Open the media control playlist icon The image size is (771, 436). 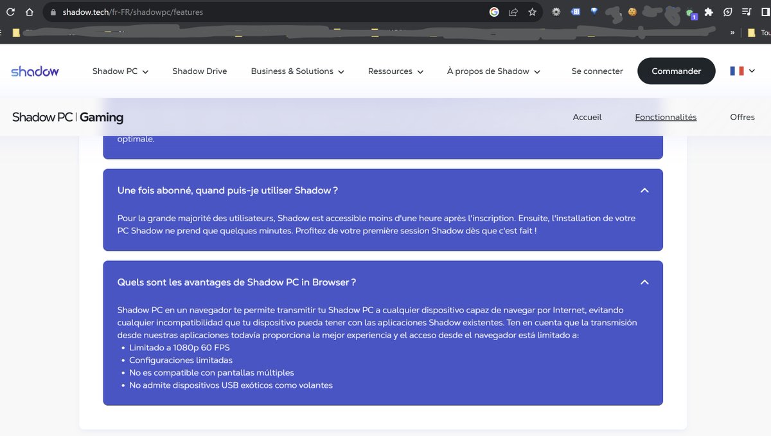pyautogui.click(x=747, y=12)
